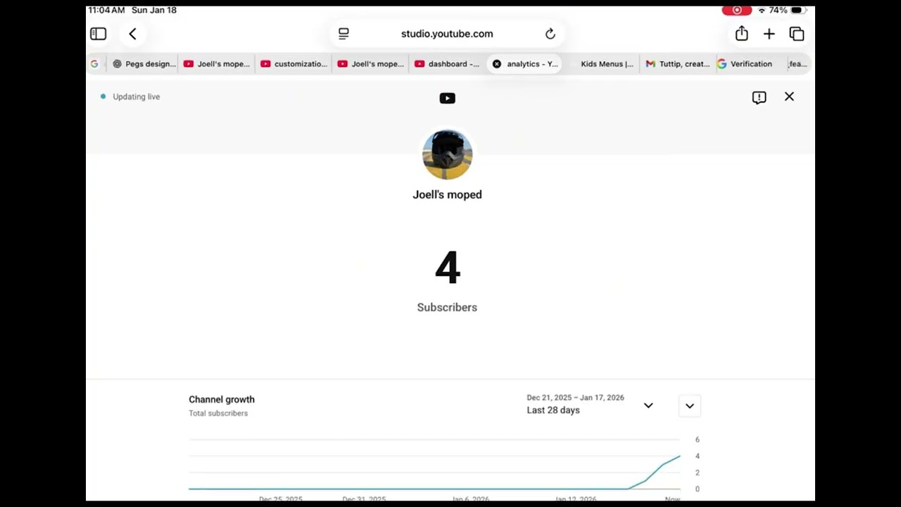The width and height of the screenshot is (901, 507).
Task: Switch to the dashboard tab
Action: [447, 64]
